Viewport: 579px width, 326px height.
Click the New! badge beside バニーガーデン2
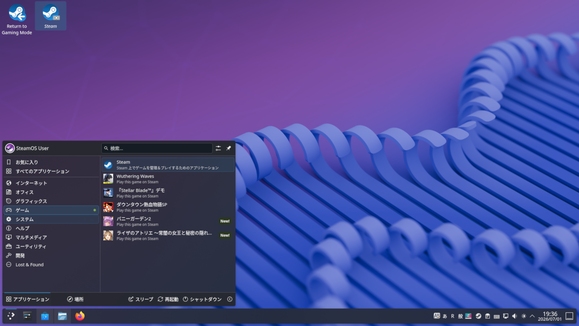(225, 221)
